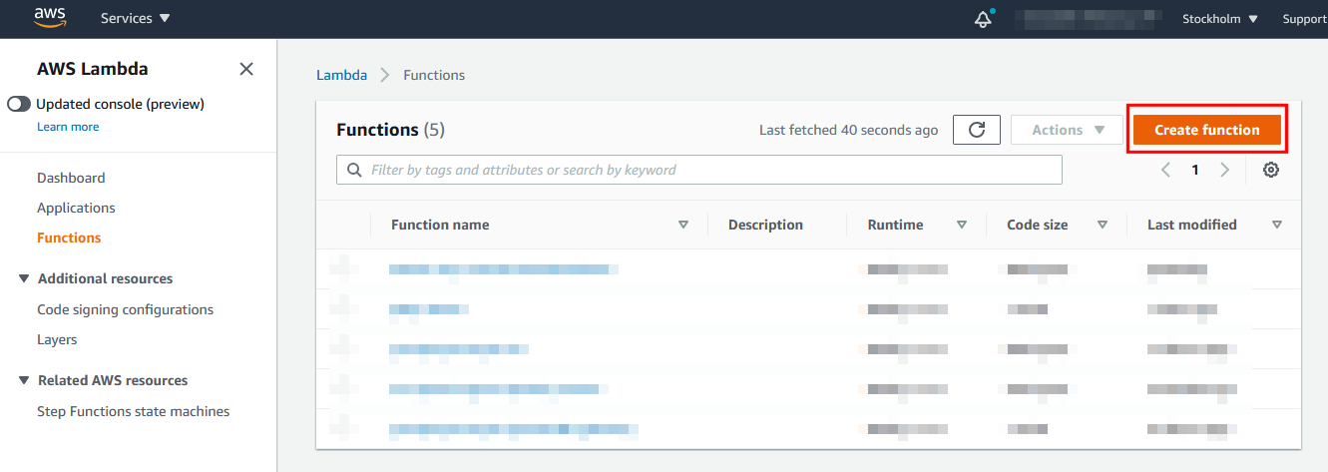Click the search magnifier icon
This screenshot has height=472, width=1328.
(354, 170)
